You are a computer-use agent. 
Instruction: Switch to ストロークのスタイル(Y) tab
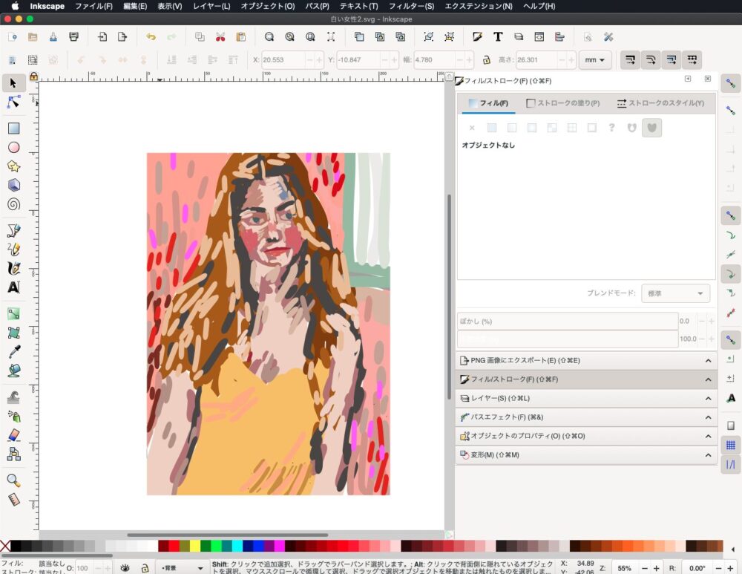point(660,103)
